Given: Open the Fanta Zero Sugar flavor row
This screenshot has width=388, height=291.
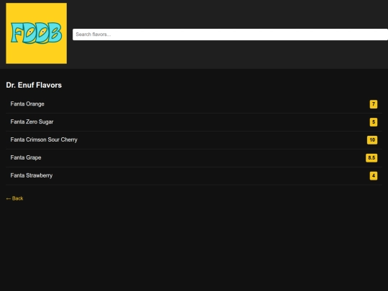Looking at the screenshot, I should (194, 122).
